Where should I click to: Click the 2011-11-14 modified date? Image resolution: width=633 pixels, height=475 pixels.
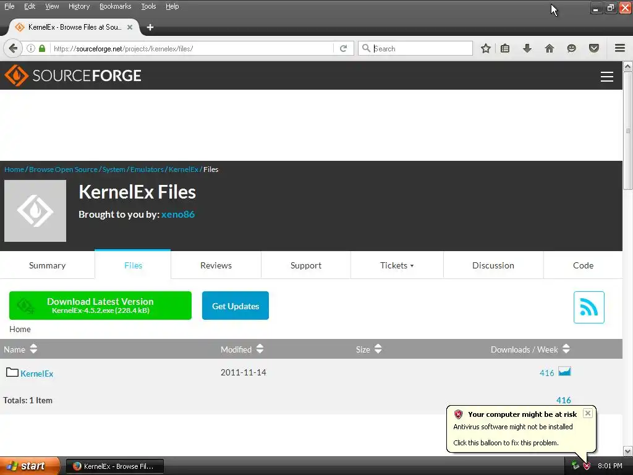[x=244, y=372]
